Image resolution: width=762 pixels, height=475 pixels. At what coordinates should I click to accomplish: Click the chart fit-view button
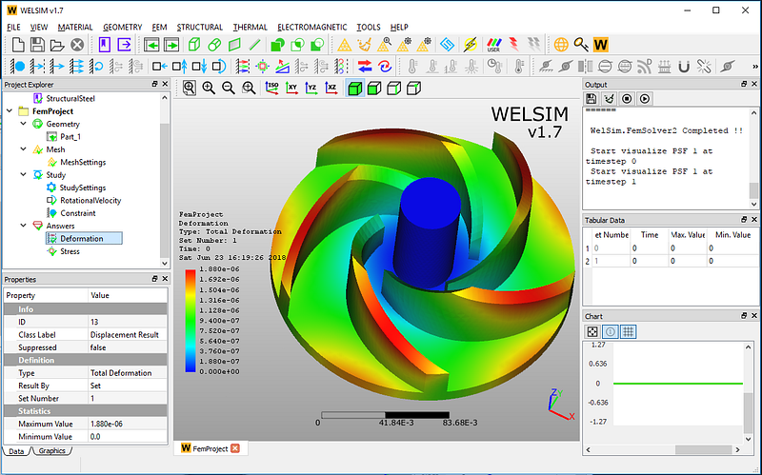(x=592, y=331)
